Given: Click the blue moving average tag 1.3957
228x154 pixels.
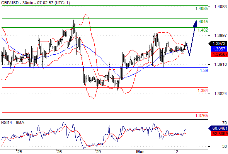Looking at the screenshot, I should (x=219, y=49).
